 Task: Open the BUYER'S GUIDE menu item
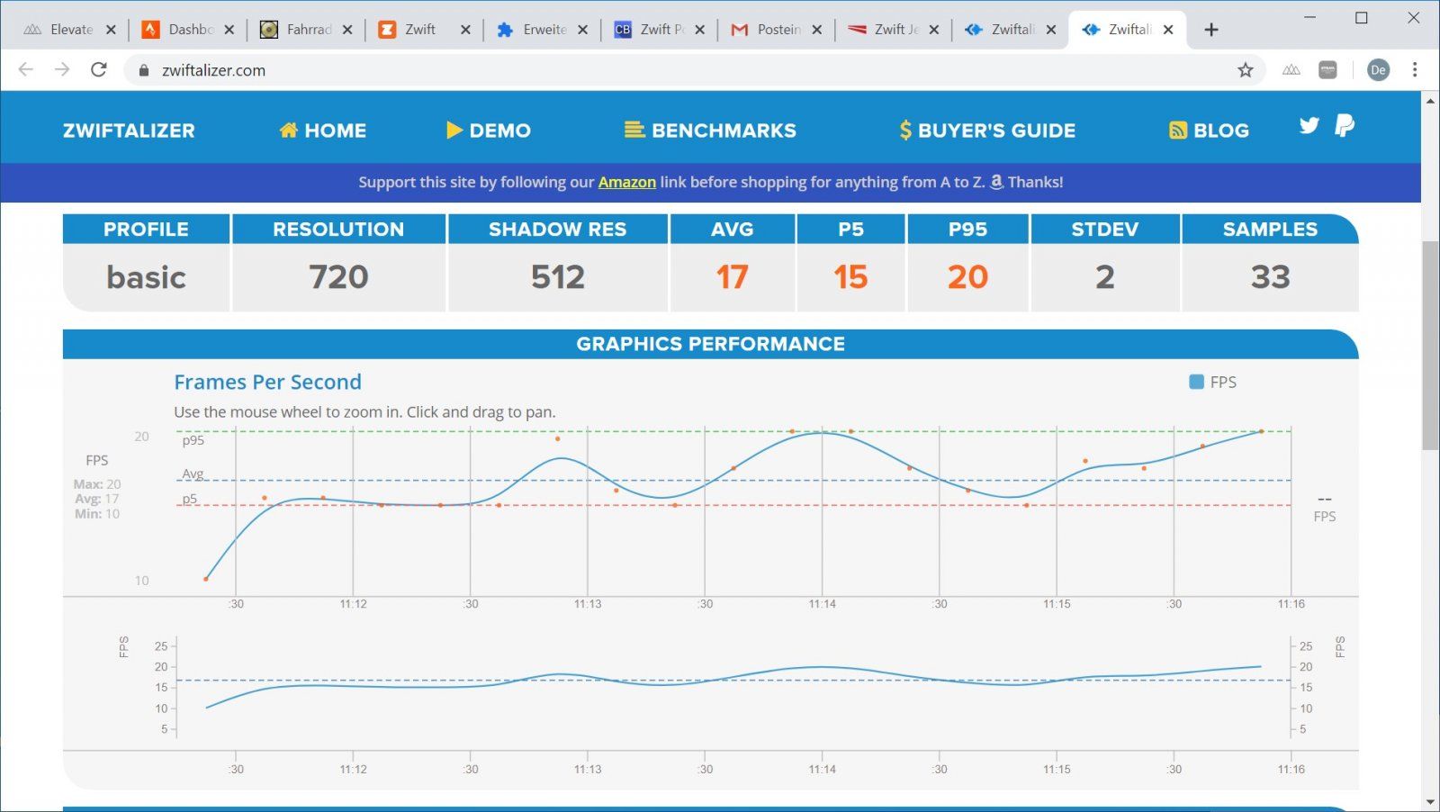pyautogui.click(x=986, y=131)
